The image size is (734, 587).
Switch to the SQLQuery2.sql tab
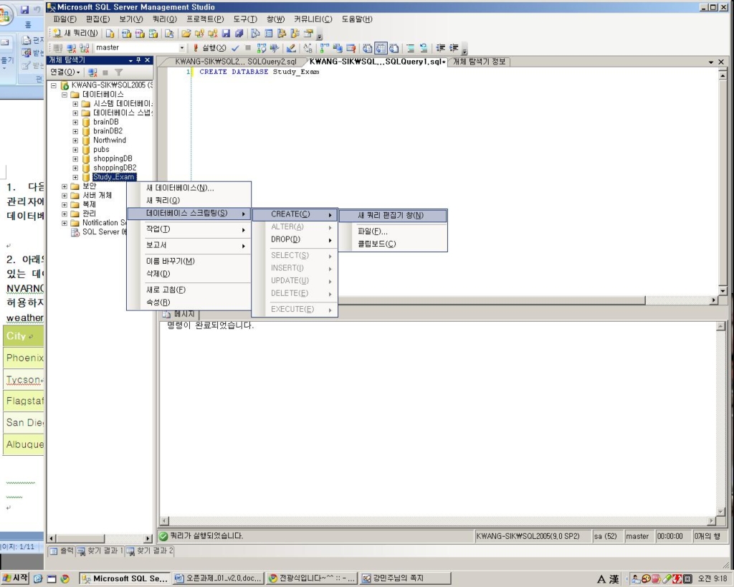pyautogui.click(x=235, y=62)
